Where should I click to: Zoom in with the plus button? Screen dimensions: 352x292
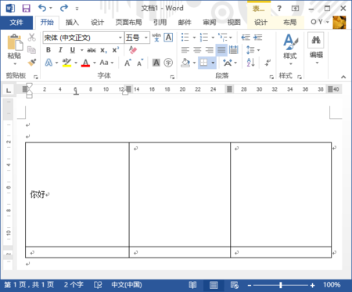[x=312, y=285]
